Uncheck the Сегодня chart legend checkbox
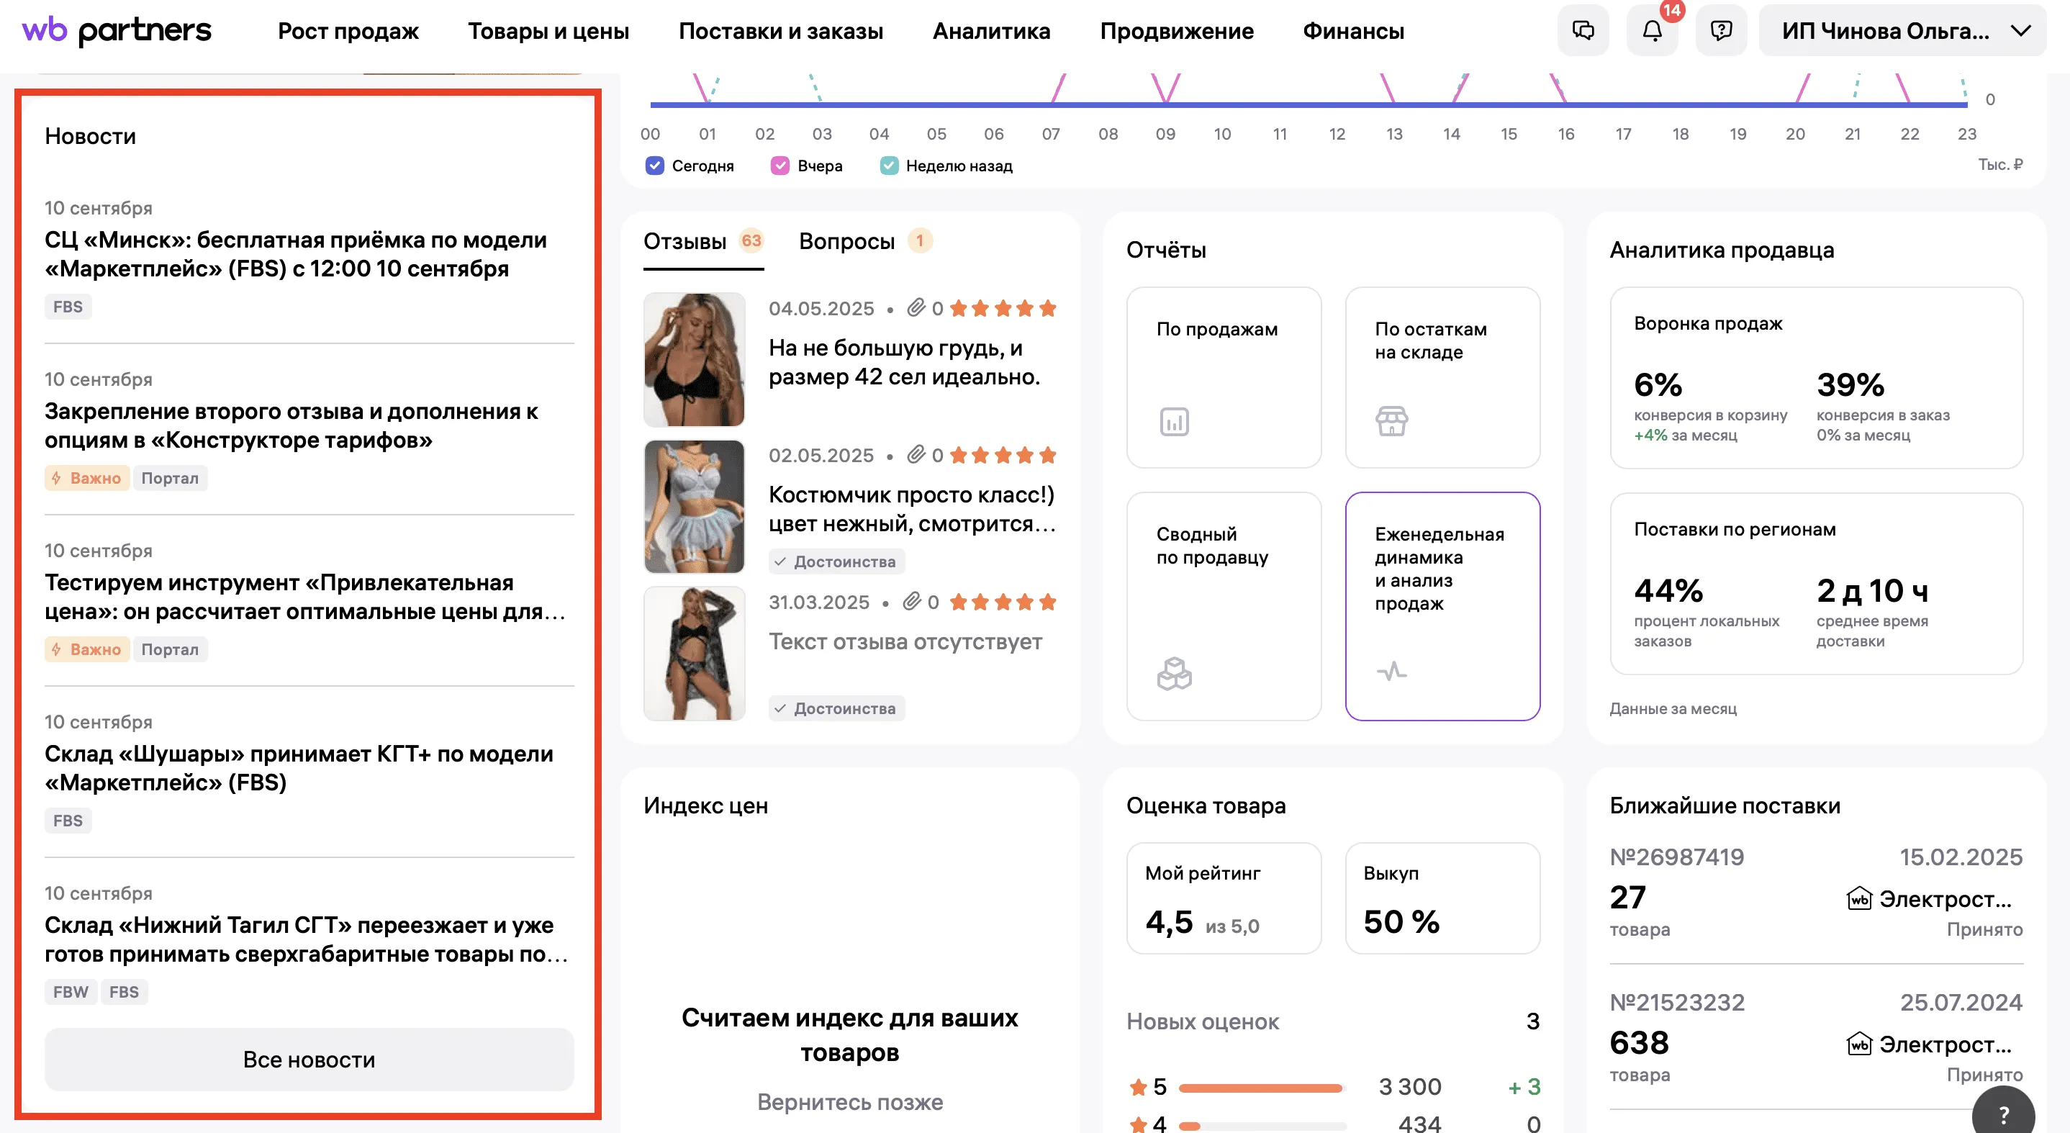Screen dimensions: 2070x1133 pos(655,166)
